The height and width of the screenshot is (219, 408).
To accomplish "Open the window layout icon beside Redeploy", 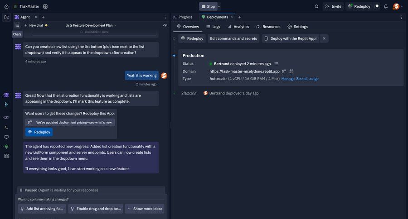I will click(377, 6).
